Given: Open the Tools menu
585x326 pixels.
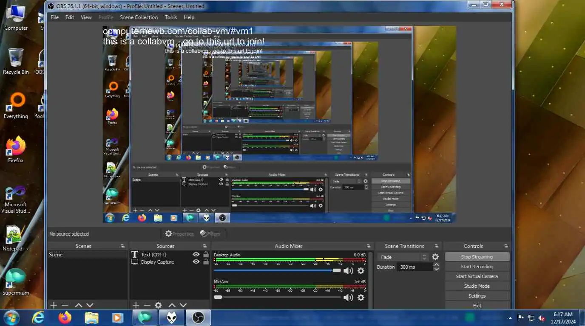Looking at the screenshot, I should 171,17.
